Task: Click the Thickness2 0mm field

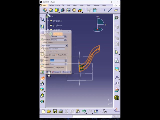Action: coord(57,64)
